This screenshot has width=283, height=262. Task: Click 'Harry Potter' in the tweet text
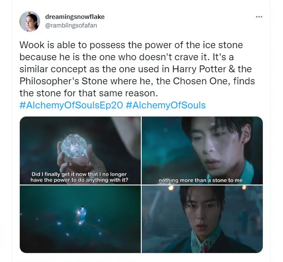pos(199,69)
